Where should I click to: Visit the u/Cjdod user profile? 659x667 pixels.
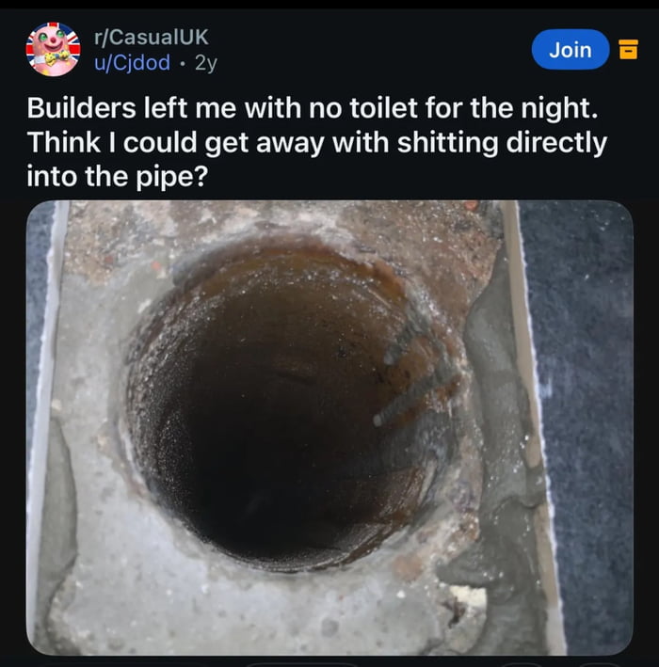tap(132, 63)
